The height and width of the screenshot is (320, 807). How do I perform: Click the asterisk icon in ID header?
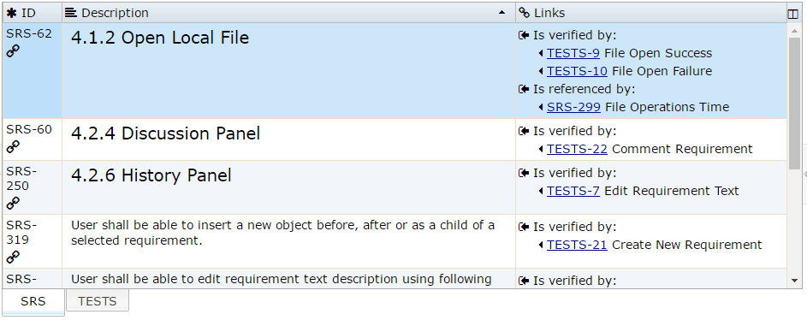click(x=12, y=13)
